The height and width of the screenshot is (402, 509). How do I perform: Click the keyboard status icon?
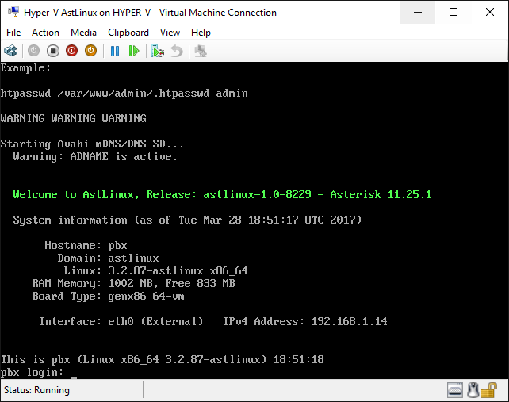pyautogui.click(x=455, y=390)
